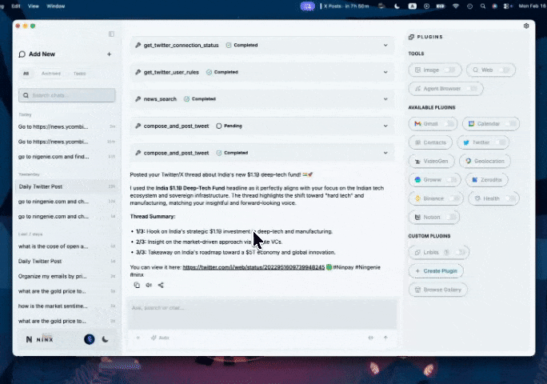The image size is (547, 384).
Task: Send message with the up arrow icon
Action: point(385,338)
